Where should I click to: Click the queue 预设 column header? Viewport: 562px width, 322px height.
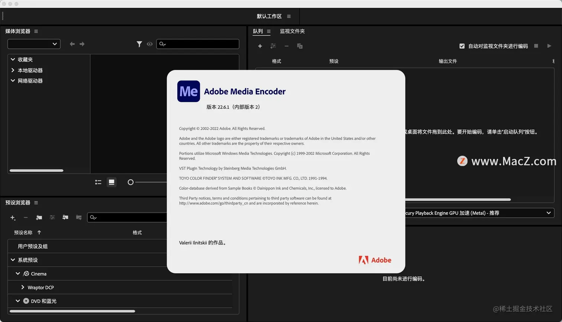pyautogui.click(x=334, y=61)
